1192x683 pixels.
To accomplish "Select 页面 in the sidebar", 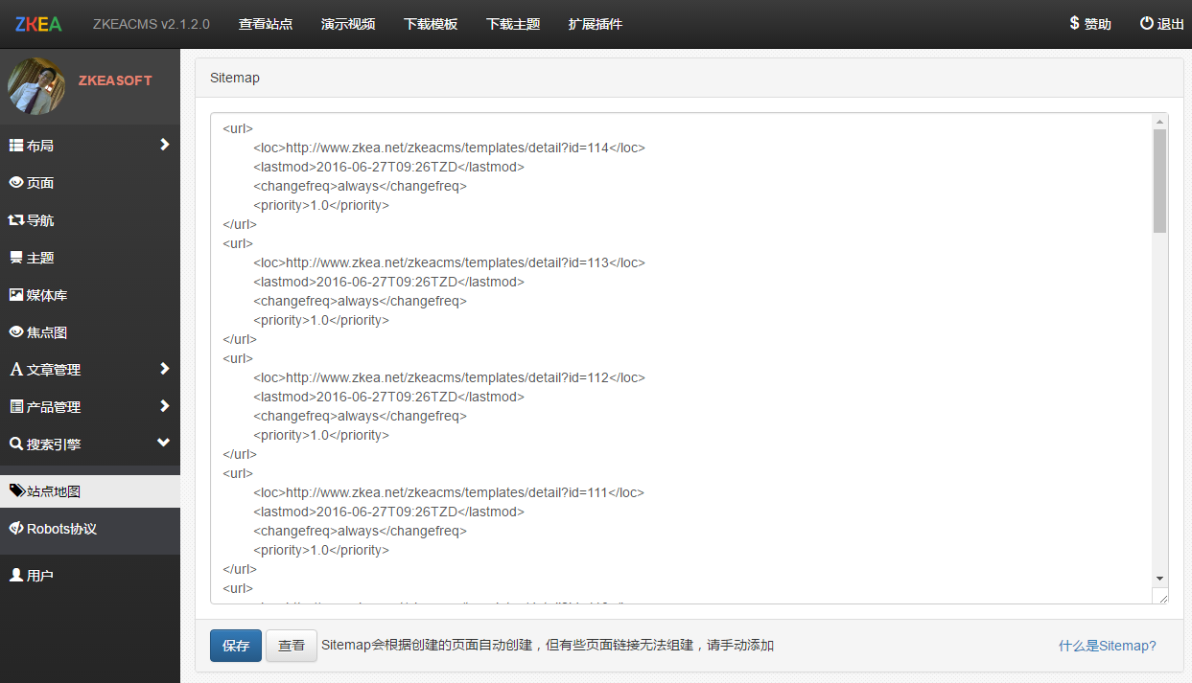I will pyautogui.click(x=40, y=182).
